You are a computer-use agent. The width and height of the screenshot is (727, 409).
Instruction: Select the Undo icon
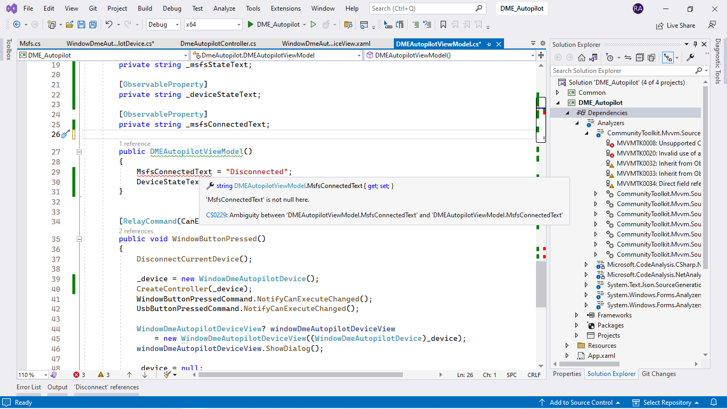[109, 24]
